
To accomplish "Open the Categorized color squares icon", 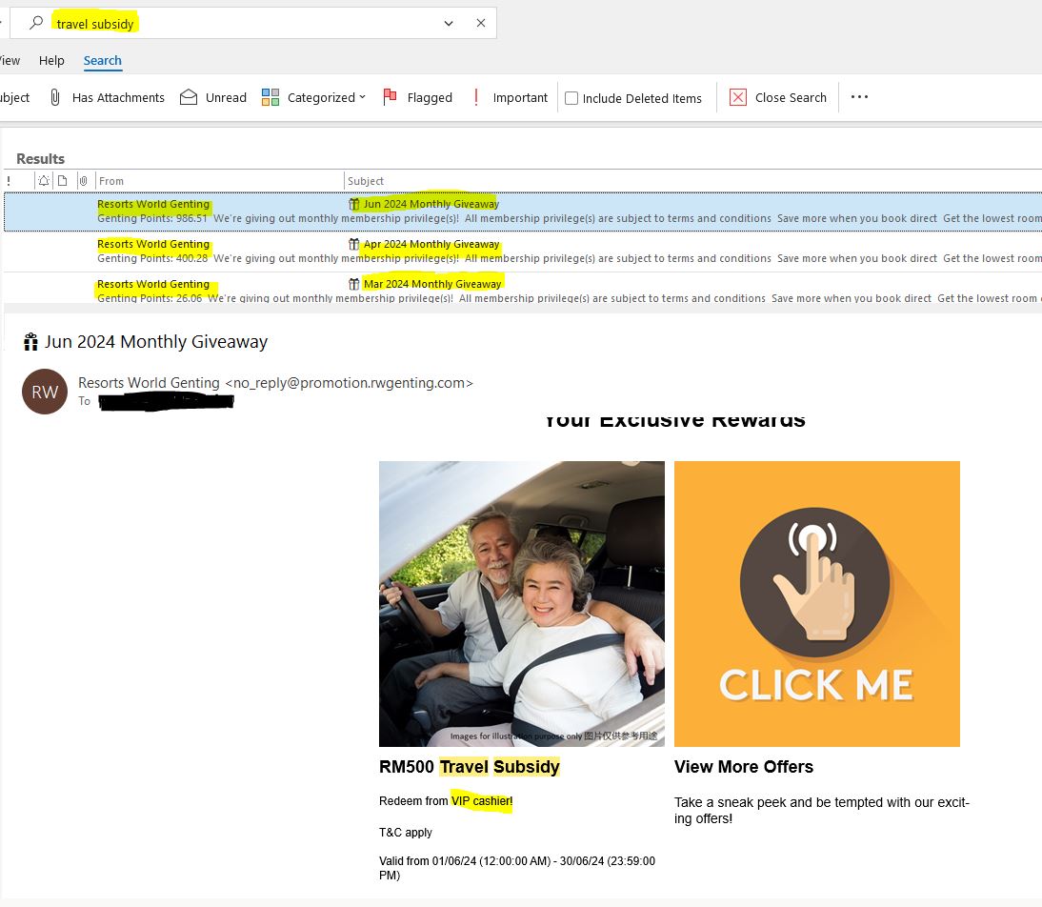I will pyautogui.click(x=270, y=97).
